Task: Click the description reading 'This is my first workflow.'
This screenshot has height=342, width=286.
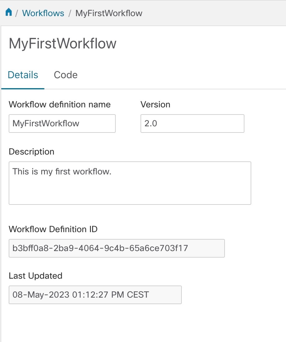Action: click(x=62, y=171)
